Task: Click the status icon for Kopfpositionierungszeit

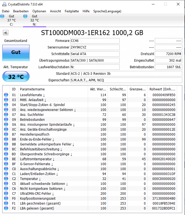Action: click(6, 199)
